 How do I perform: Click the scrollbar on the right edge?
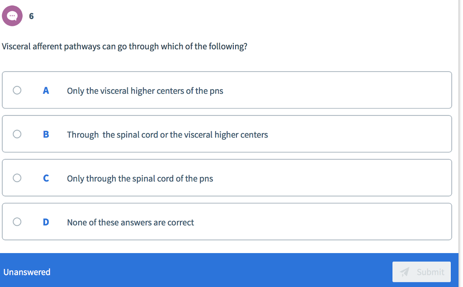coord(460,136)
